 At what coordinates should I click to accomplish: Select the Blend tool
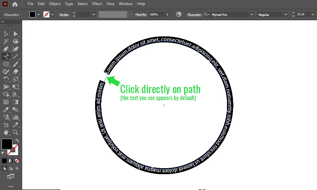coord(16,110)
